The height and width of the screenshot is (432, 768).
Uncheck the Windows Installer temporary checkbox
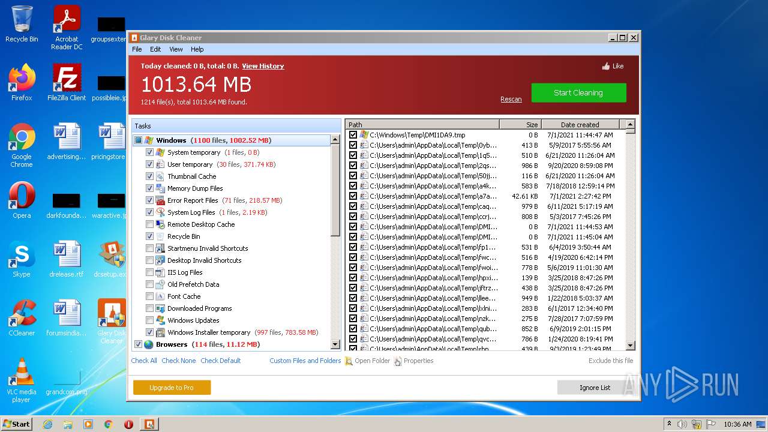pyautogui.click(x=149, y=332)
